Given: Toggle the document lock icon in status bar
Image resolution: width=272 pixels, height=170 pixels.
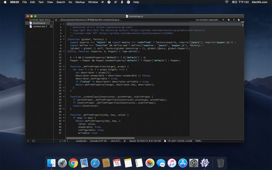Looking at the screenshot, I should (125, 141).
